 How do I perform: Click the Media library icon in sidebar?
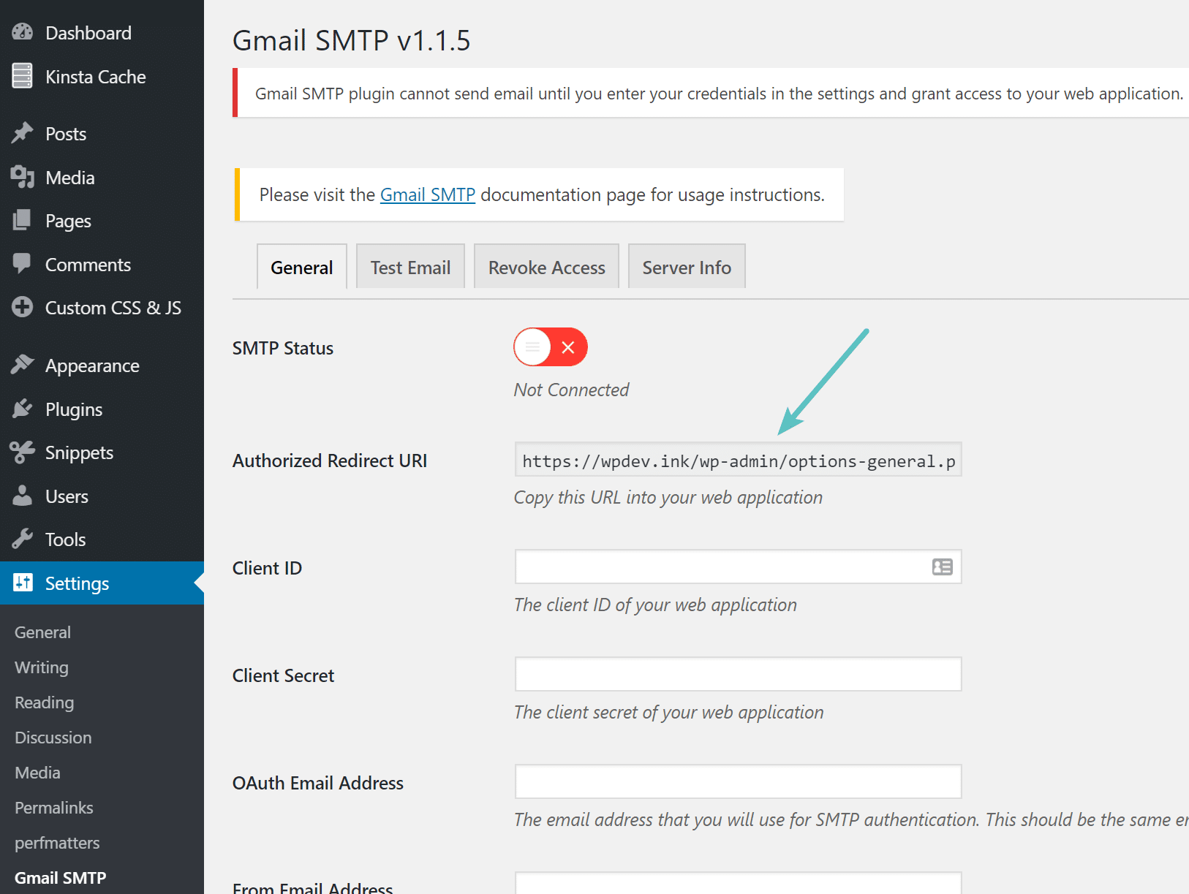point(23,177)
